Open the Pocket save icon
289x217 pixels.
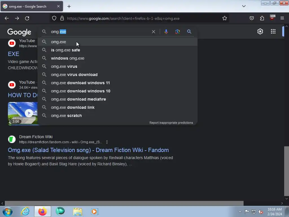pyautogui.click(x=251, y=18)
